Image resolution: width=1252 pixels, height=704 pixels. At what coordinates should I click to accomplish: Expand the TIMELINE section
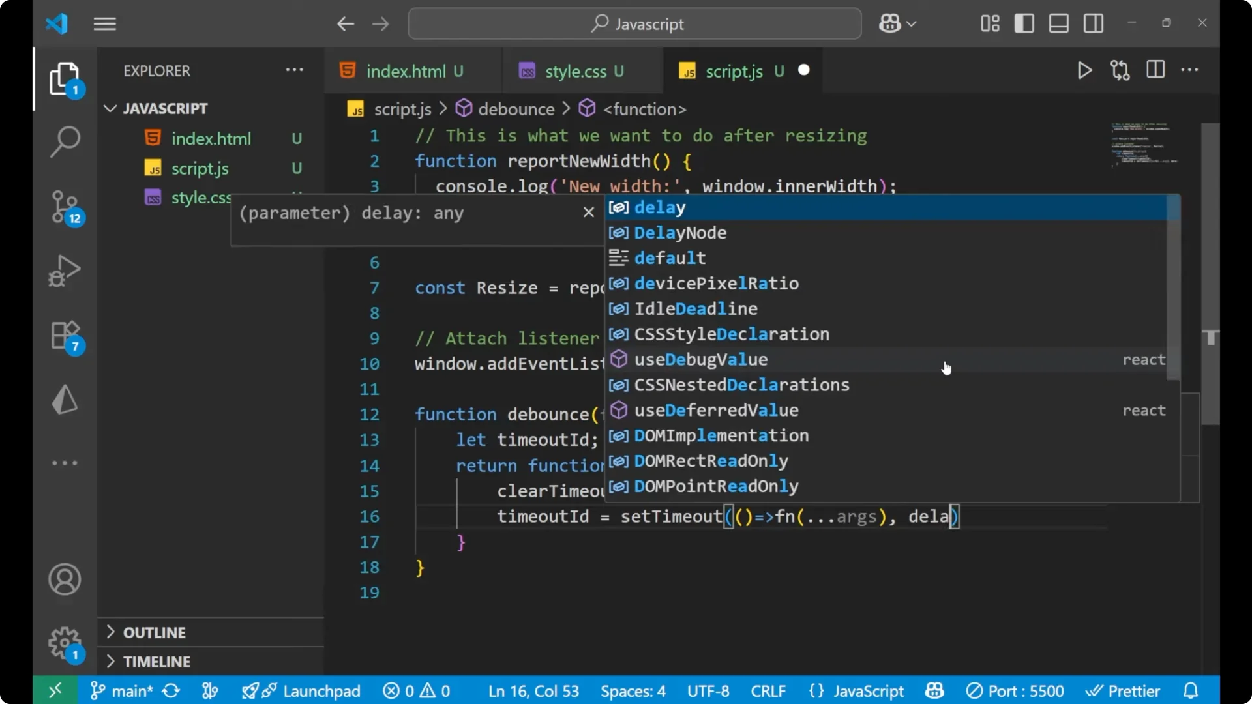coord(156,661)
